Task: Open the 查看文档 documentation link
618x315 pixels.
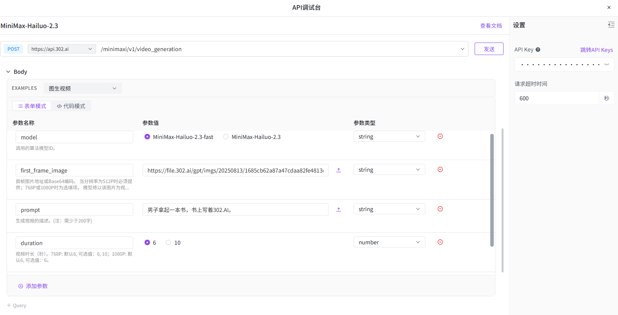Action: click(x=491, y=26)
